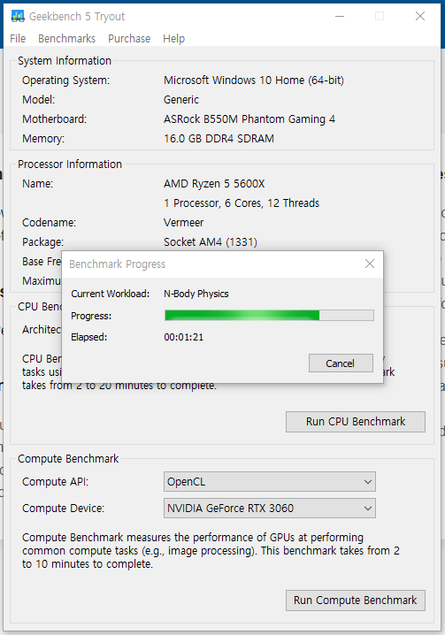Select 'Vermeer' codename value
The height and width of the screenshot is (635, 445).
coord(184,223)
